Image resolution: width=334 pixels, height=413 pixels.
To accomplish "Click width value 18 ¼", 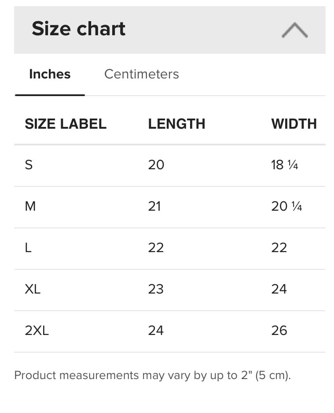I will (x=285, y=165).
